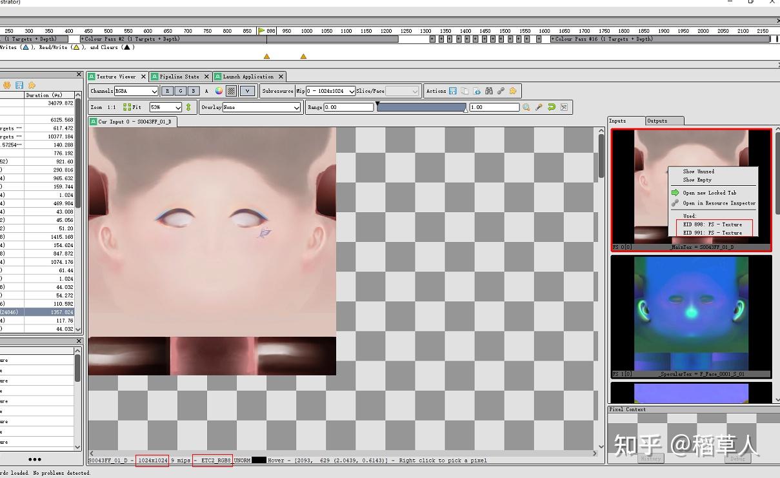Open the Slice/Face dropdown
The height and width of the screenshot is (478, 780).
403,91
